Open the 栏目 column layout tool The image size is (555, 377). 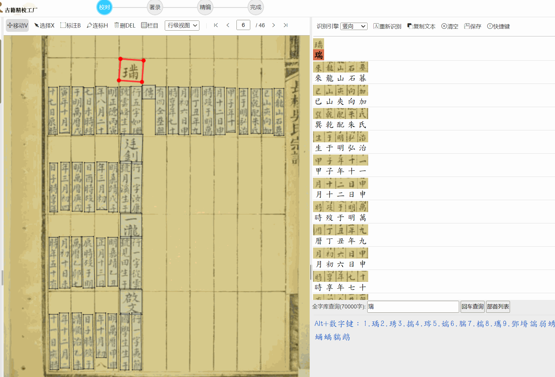[x=150, y=25]
